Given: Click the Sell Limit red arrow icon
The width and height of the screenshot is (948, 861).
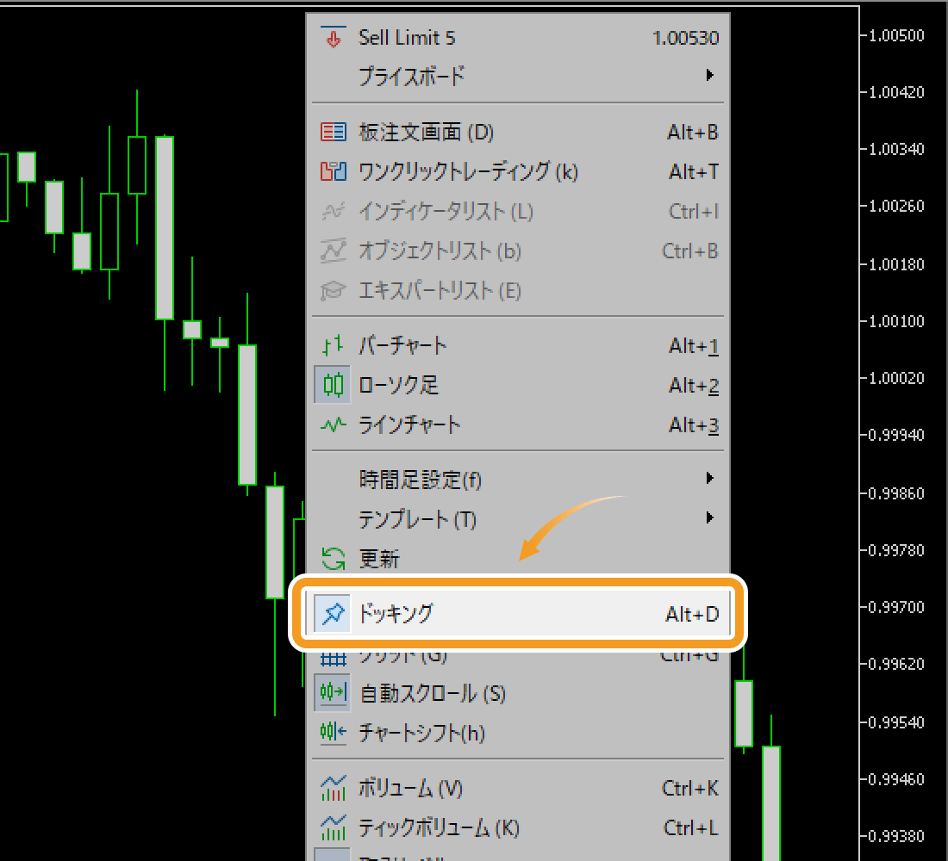Looking at the screenshot, I should pyautogui.click(x=332, y=38).
